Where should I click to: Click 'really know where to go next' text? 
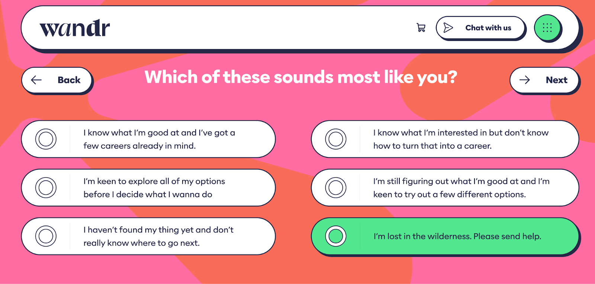tap(141, 243)
